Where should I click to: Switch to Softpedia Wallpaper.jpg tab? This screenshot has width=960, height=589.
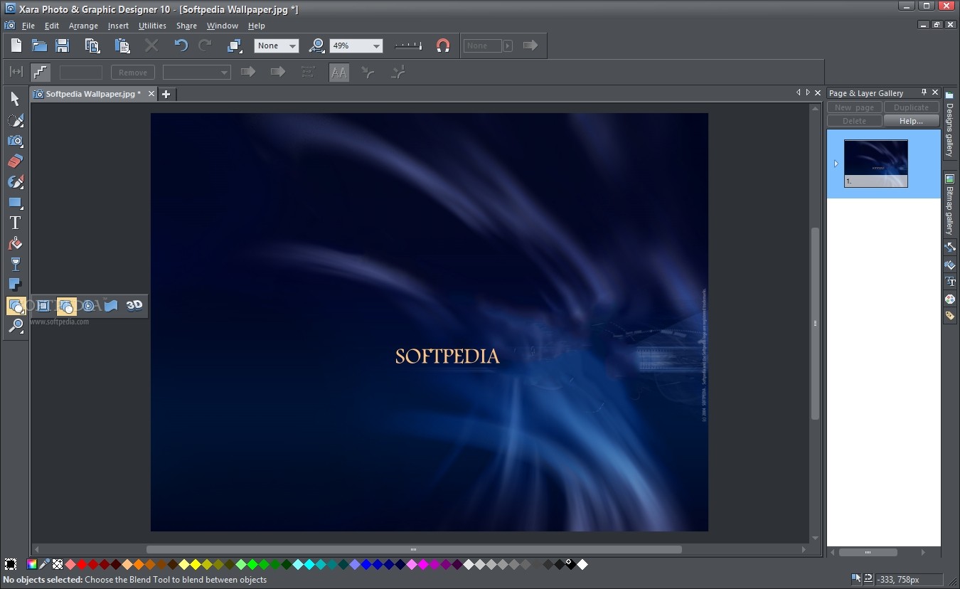tap(93, 94)
